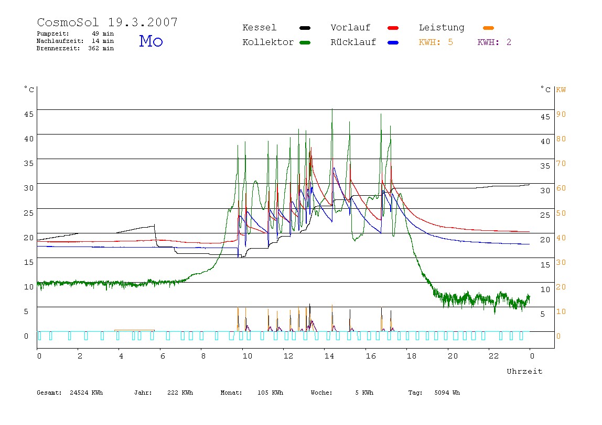Click the 'Uhrzeit' axis label
This screenshot has height=425, width=602.
tap(524, 371)
